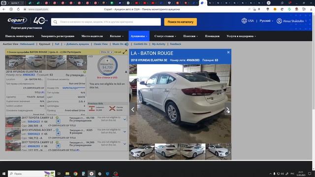The width and height of the screenshot is (315, 177).
Task: Click the circular $4,700 bid progress dial
Action: pos(107,65)
